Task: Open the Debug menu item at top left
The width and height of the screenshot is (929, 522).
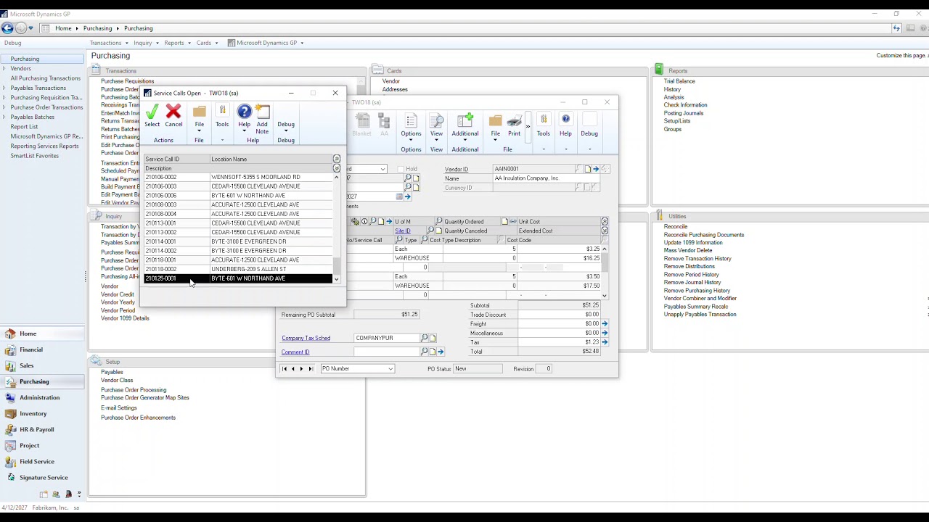Action: click(x=12, y=43)
